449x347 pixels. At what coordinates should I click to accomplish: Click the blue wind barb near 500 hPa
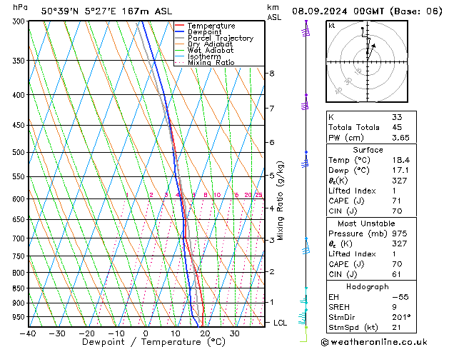(x=306, y=160)
